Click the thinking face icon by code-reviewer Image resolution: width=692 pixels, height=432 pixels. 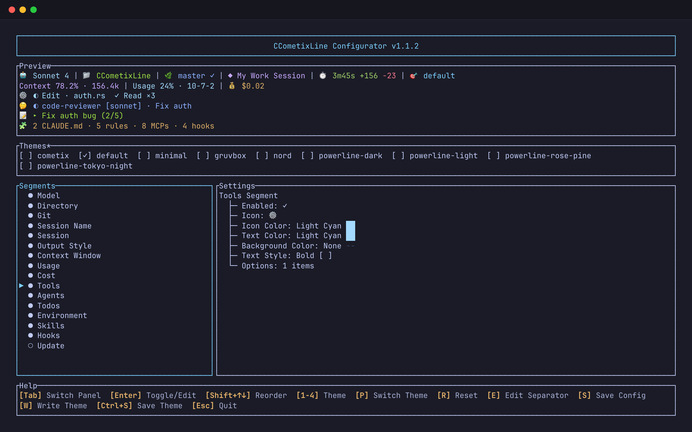23,106
